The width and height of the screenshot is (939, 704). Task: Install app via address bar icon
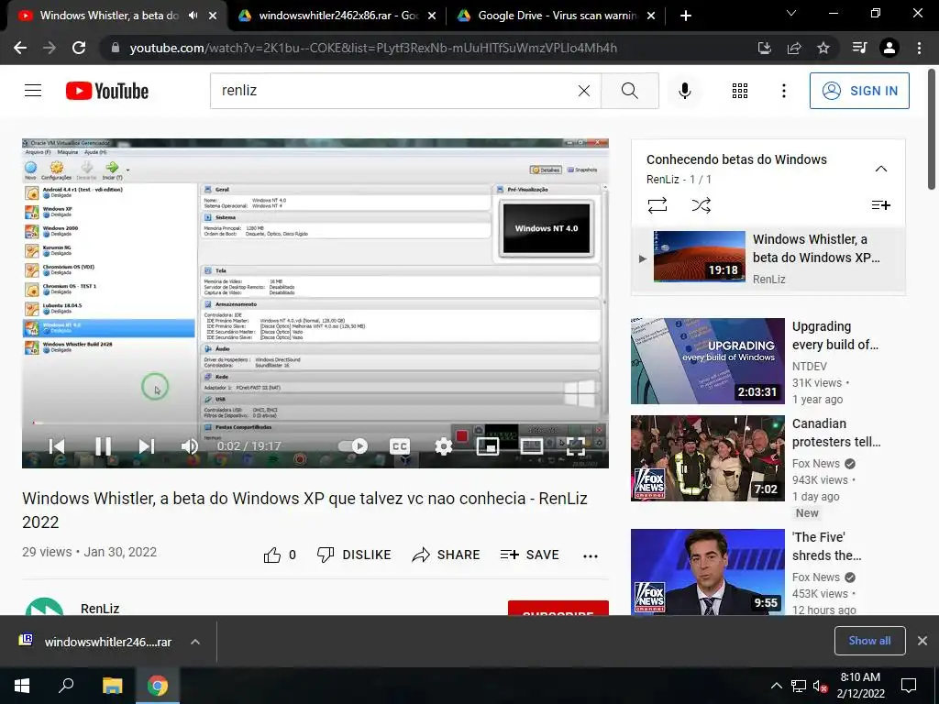764,48
